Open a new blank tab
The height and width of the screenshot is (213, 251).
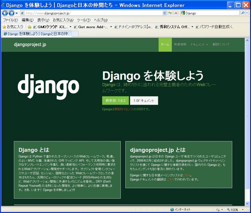point(75,34)
